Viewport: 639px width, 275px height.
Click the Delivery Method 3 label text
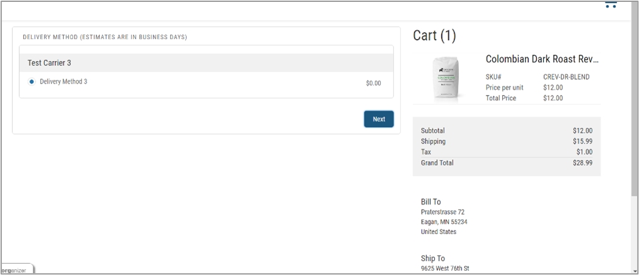(x=64, y=82)
